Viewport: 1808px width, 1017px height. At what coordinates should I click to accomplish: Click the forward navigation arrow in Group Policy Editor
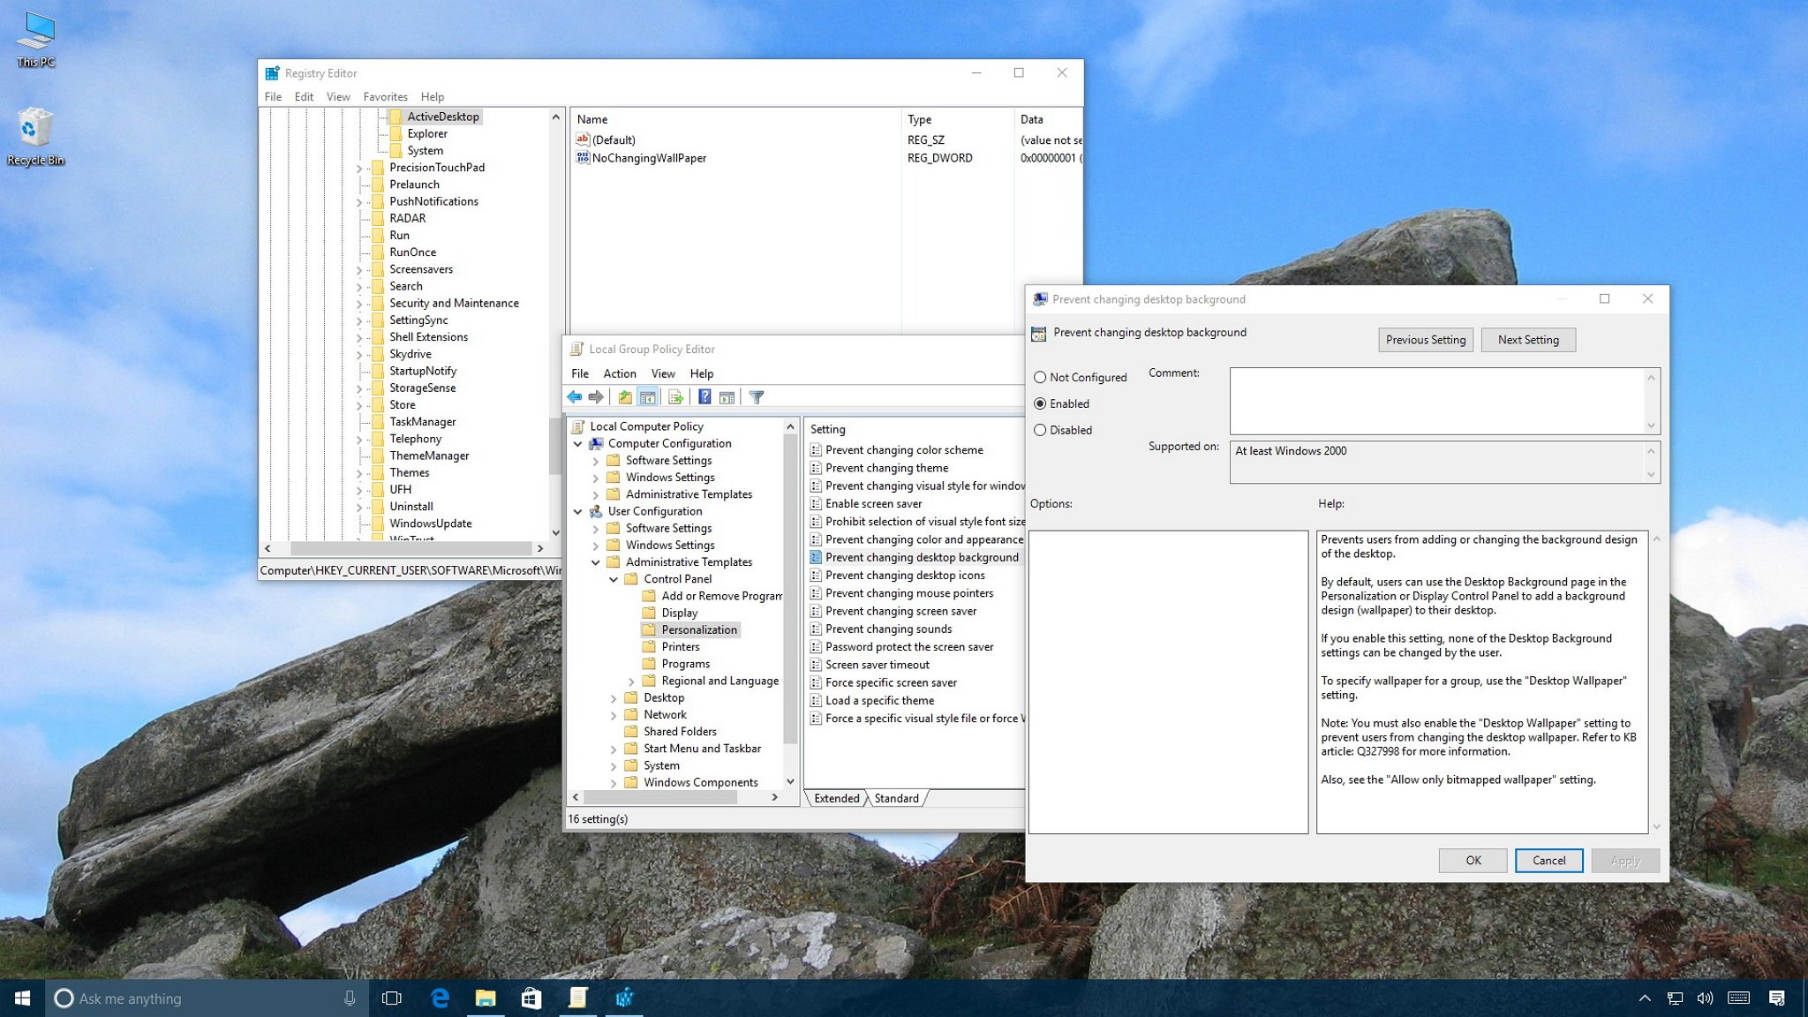pos(598,396)
